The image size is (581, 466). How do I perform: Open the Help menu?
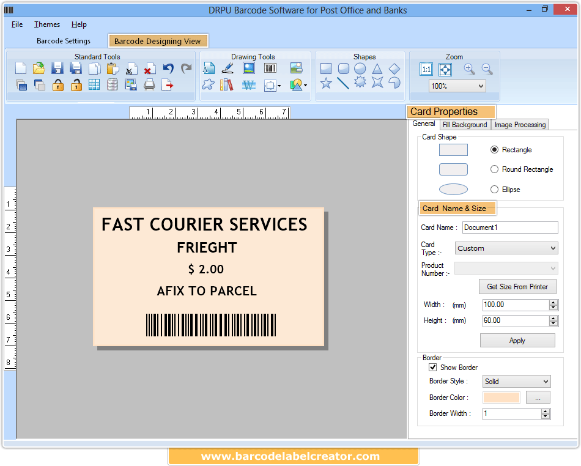point(79,24)
